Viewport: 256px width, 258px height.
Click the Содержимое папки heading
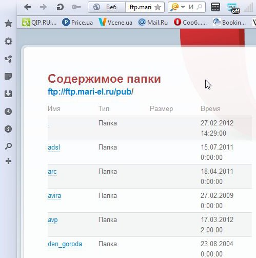click(104, 79)
